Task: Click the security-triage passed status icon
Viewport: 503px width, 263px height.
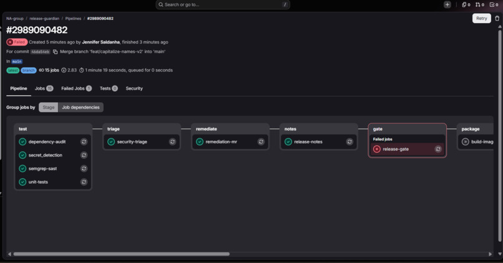Action: pyautogui.click(x=111, y=141)
